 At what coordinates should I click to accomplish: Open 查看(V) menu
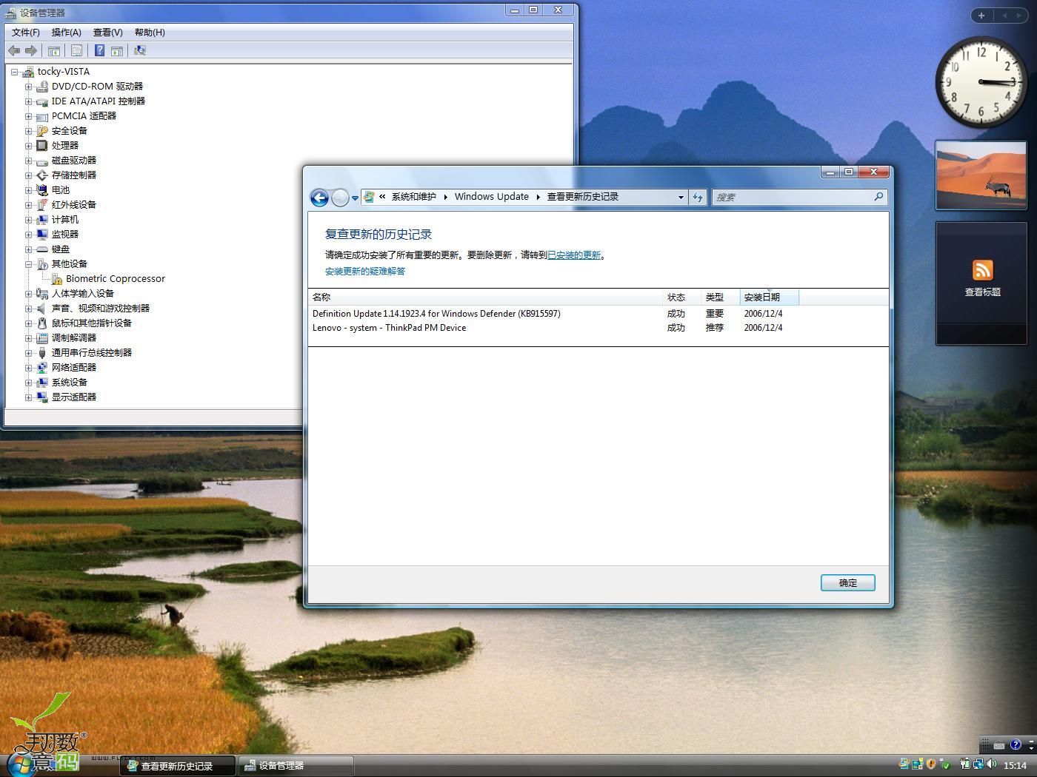[108, 32]
